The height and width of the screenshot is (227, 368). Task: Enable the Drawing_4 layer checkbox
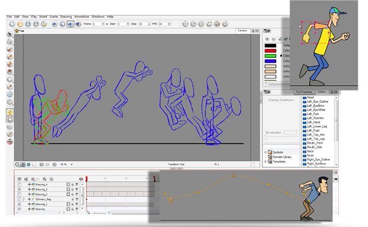click(19, 184)
